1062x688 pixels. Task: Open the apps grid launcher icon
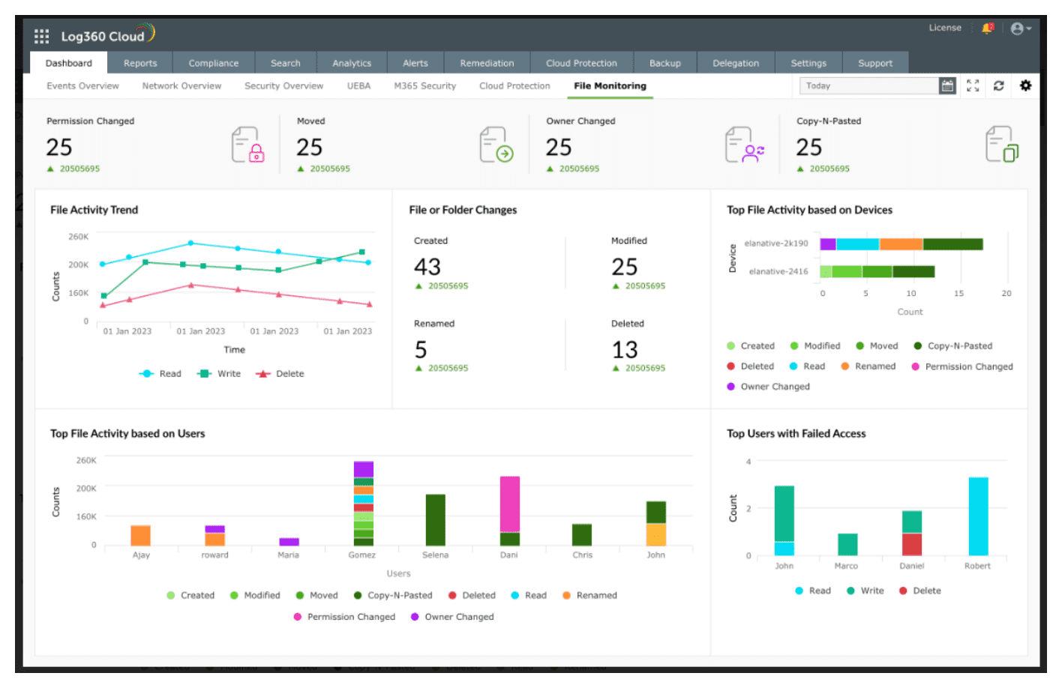tap(41, 36)
